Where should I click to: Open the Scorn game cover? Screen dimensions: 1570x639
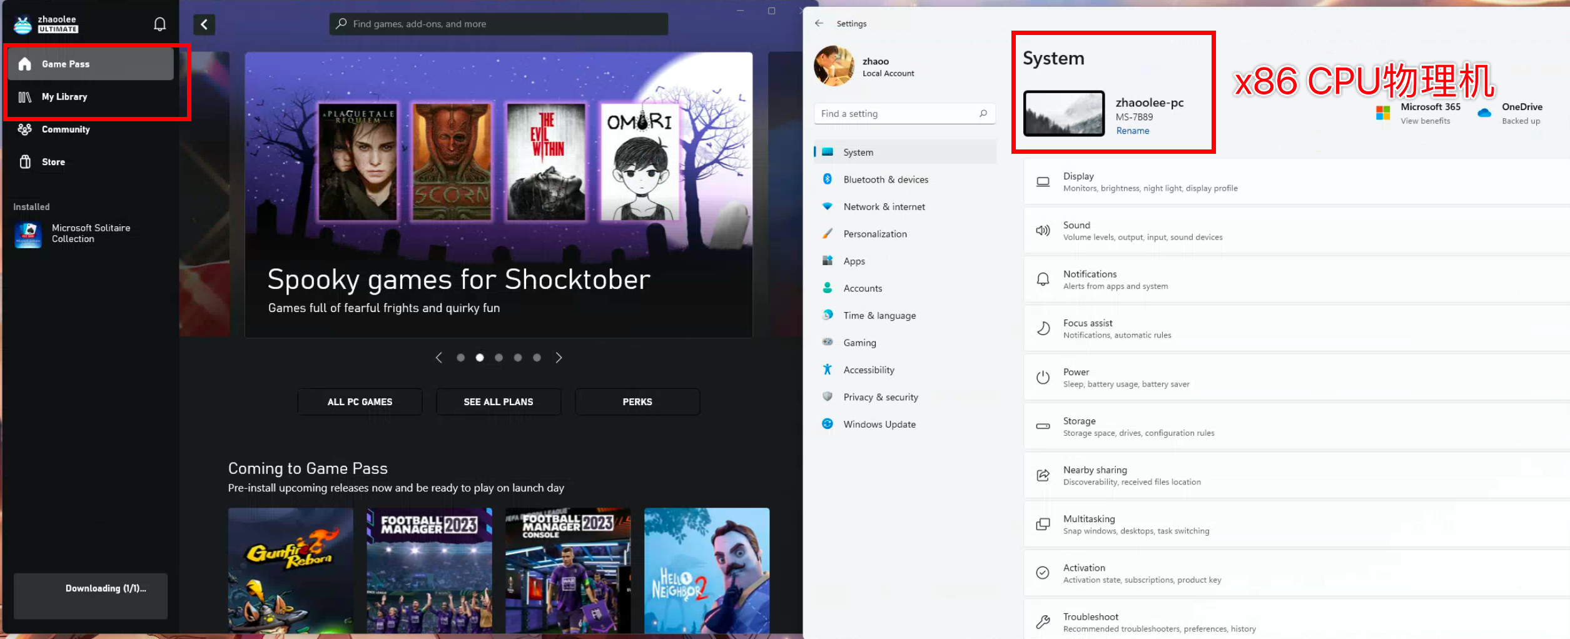click(x=452, y=163)
